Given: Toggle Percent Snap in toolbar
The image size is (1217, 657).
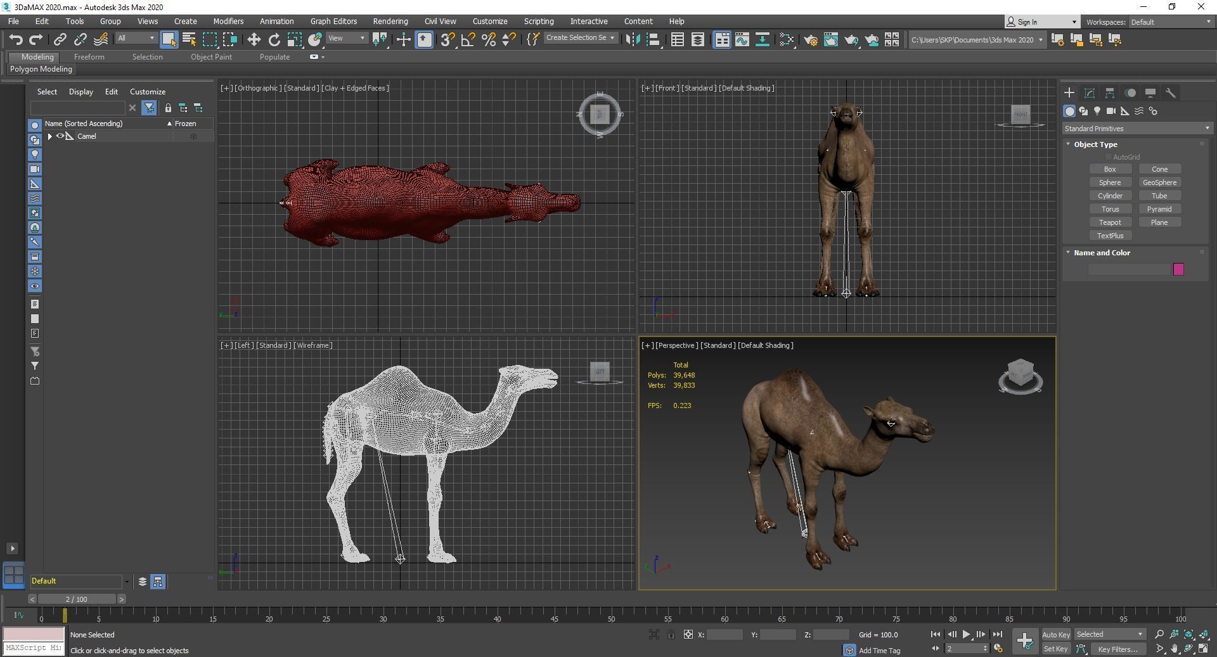Looking at the screenshot, I should click(488, 39).
